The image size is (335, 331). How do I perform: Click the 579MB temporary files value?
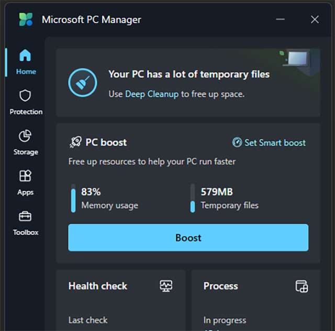pos(217,191)
